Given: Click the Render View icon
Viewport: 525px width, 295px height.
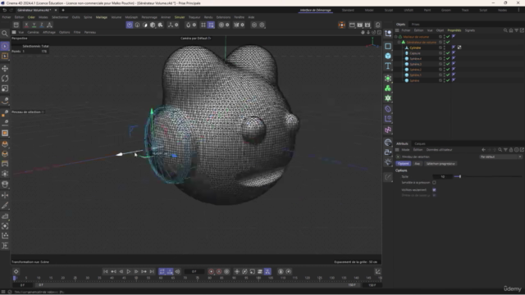Looking at the screenshot, I should point(352,25).
